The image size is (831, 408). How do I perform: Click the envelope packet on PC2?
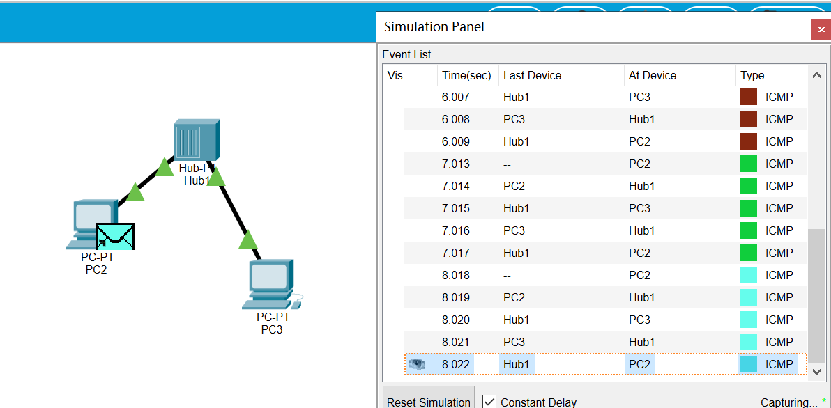tap(115, 237)
